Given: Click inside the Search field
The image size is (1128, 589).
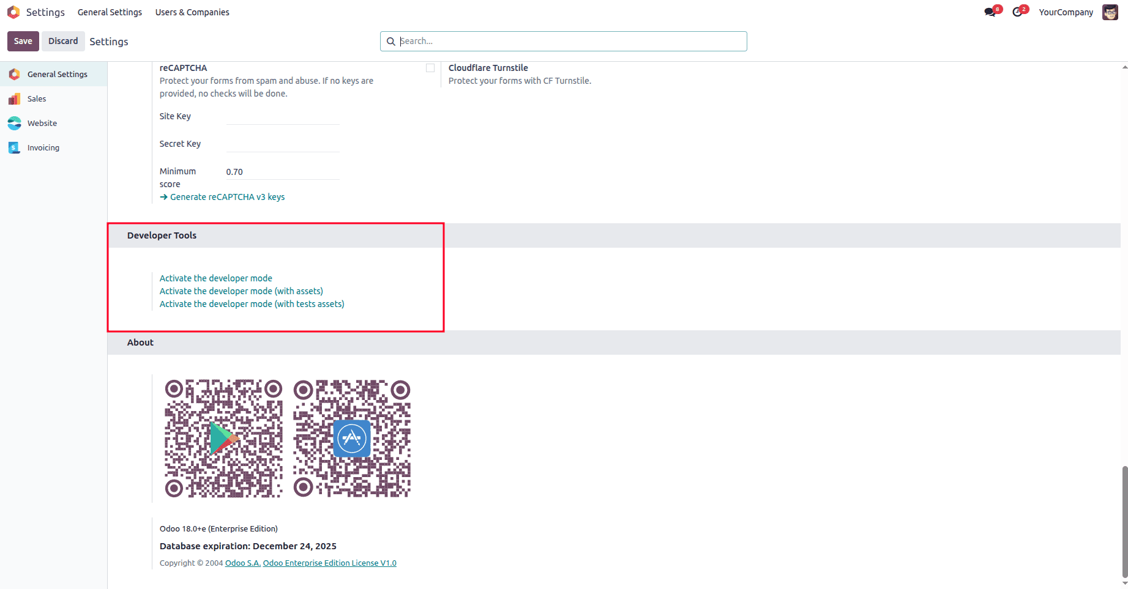Looking at the screenshot, I should pyautogui.click(x=563, y=41).
